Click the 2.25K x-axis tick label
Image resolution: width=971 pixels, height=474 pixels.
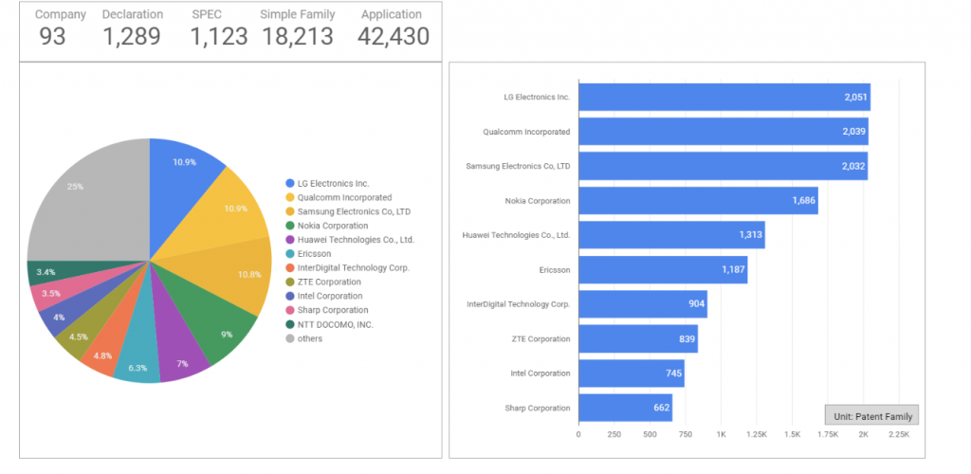tap(899, 435)
